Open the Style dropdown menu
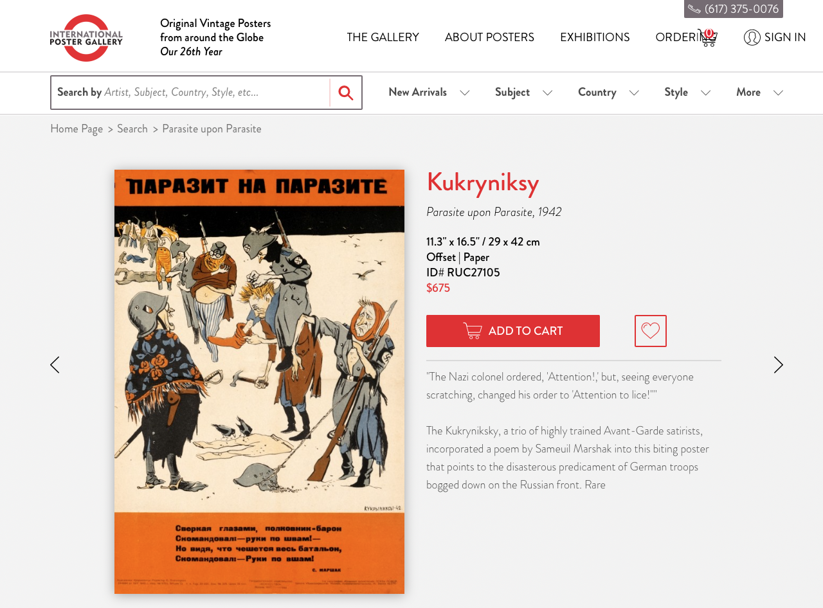823x608 pixels. (x=687, y=93)
